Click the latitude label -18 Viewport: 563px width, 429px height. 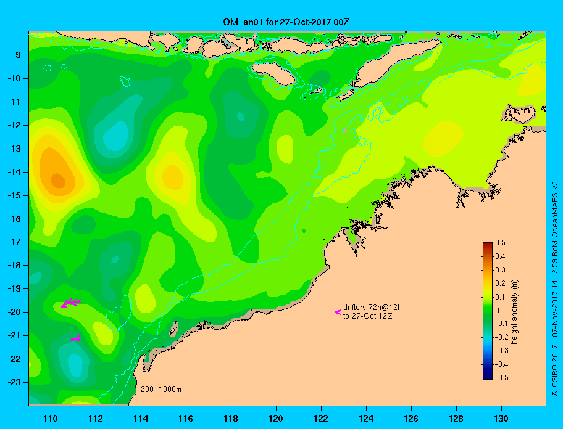[14, 265]
